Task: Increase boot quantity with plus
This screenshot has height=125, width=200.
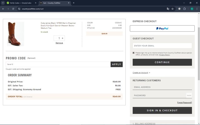Action: [x=62, y=38]
